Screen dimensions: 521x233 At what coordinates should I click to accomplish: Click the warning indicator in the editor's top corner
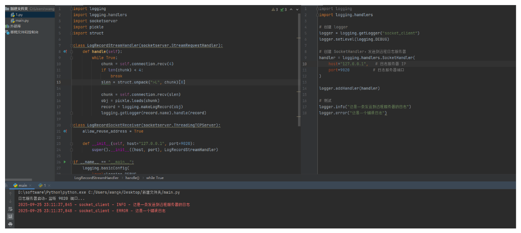(274, 10)
